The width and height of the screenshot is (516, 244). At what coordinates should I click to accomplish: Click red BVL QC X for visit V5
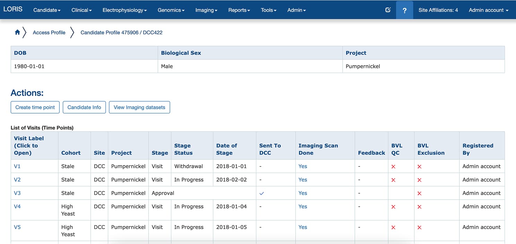(x=393, y=227)
